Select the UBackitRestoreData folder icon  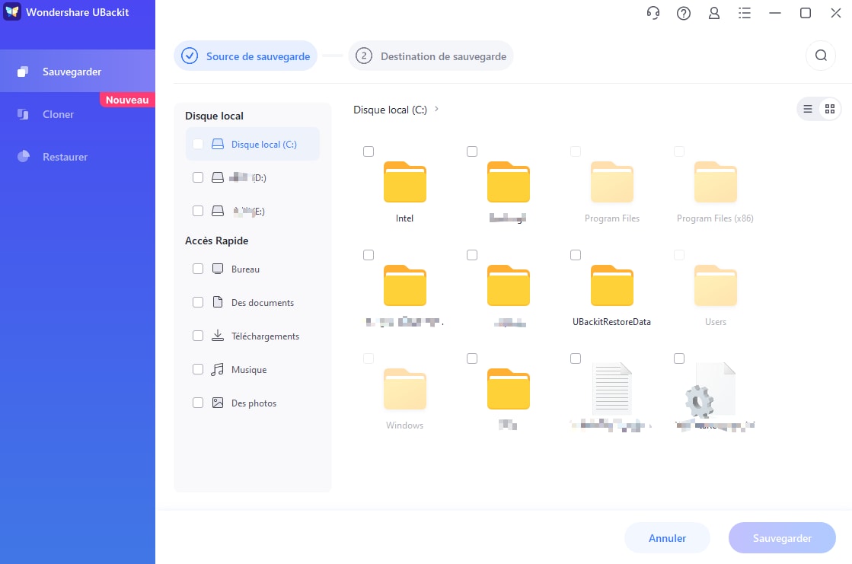(612, 285)
